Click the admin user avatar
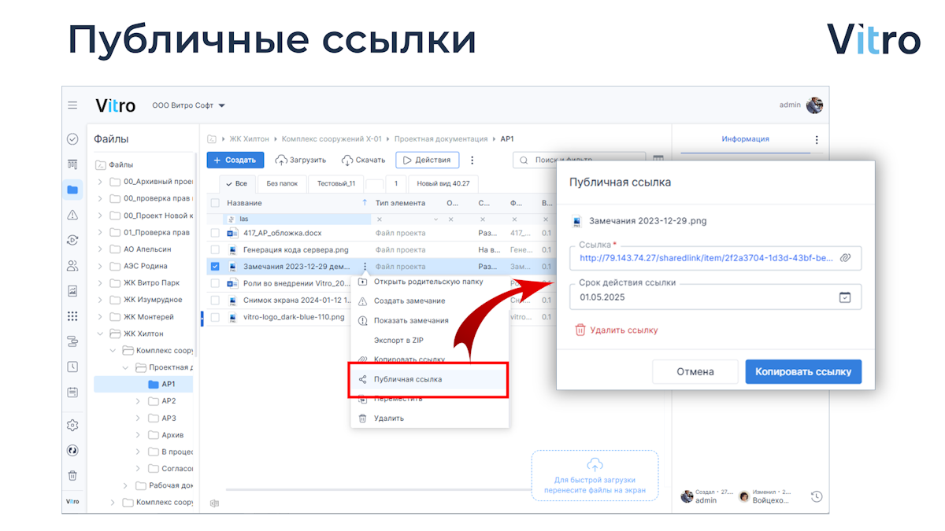 pos(815,105)
